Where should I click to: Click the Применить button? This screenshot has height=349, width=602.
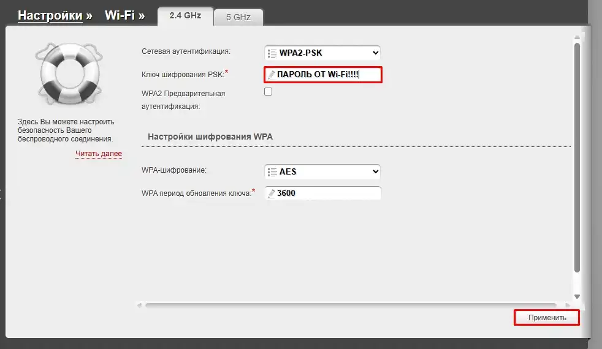[547, 318]
